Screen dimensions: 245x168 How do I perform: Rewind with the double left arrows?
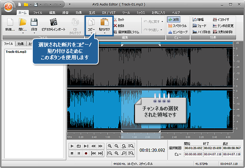(x=93, y=146)
